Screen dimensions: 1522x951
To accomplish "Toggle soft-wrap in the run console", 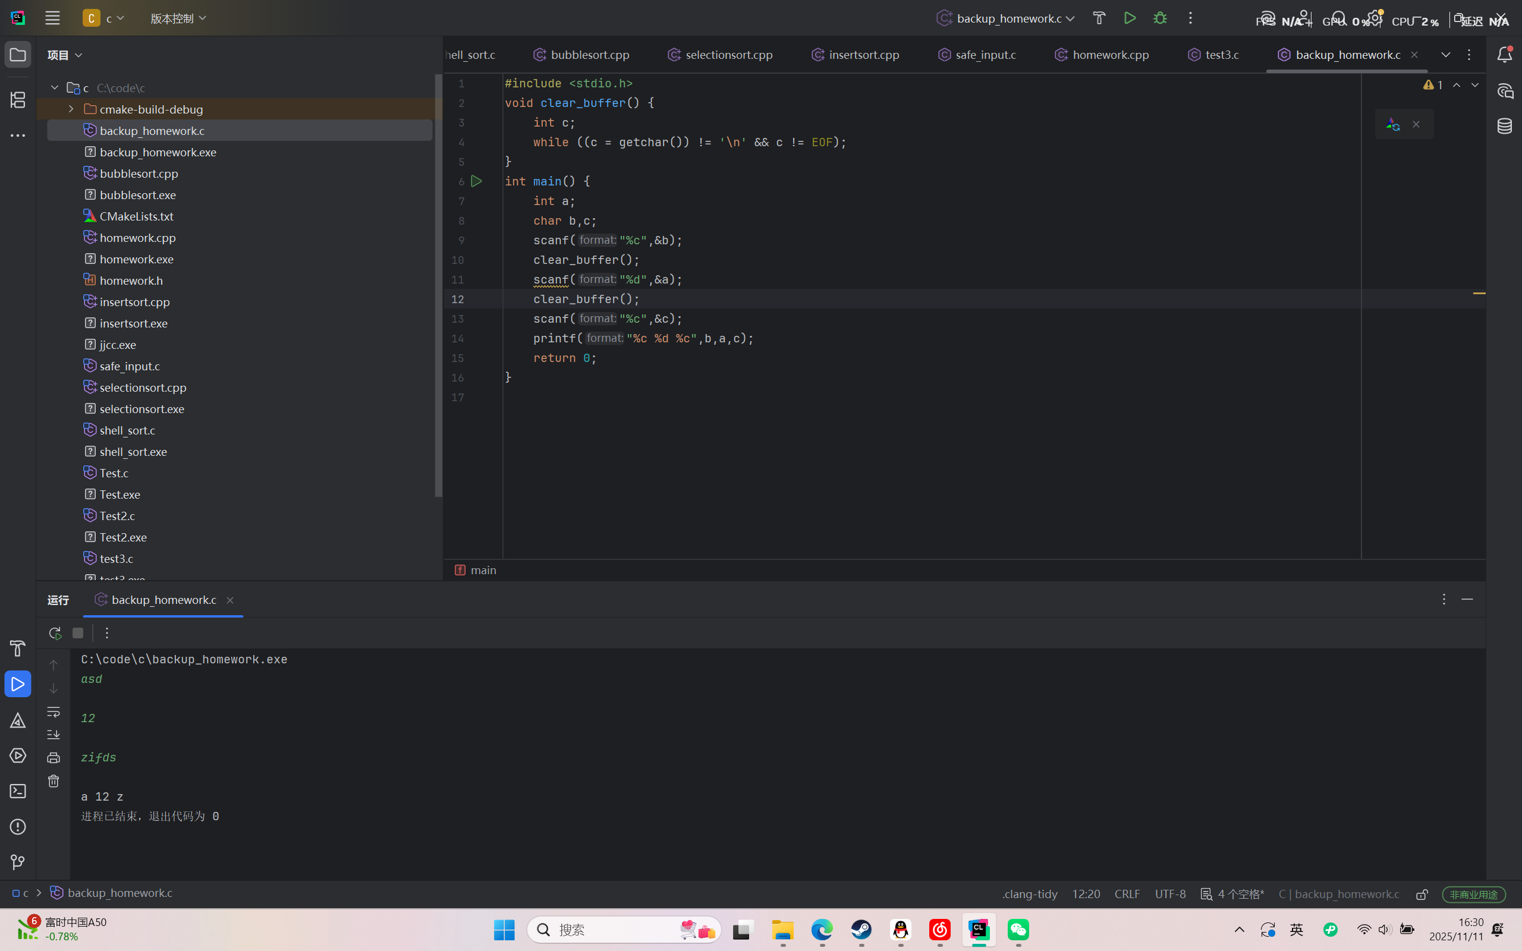I will [x=54, y=711].
